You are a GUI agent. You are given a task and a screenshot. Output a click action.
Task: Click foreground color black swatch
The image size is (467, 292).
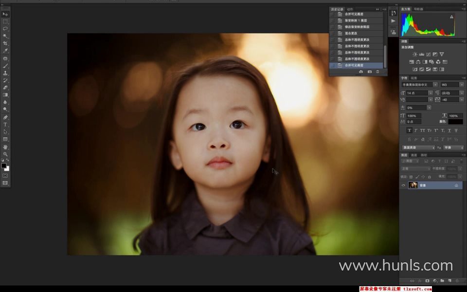(3, 165)
